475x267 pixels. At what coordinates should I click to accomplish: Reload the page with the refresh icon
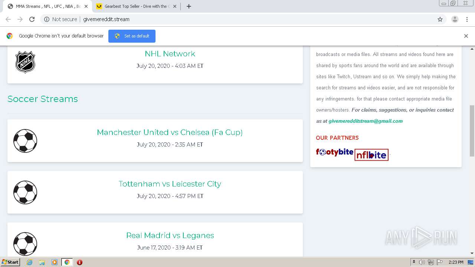tap(32, 19)
